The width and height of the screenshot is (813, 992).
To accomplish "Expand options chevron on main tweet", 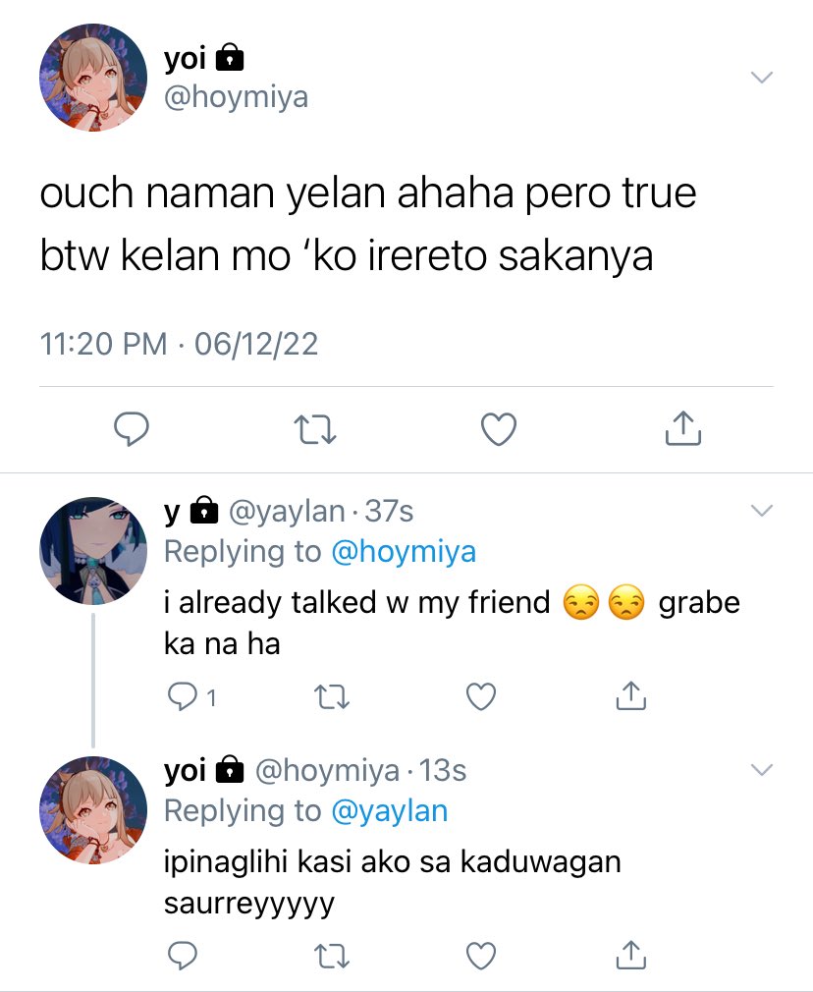I will click(x=762, y=78).
